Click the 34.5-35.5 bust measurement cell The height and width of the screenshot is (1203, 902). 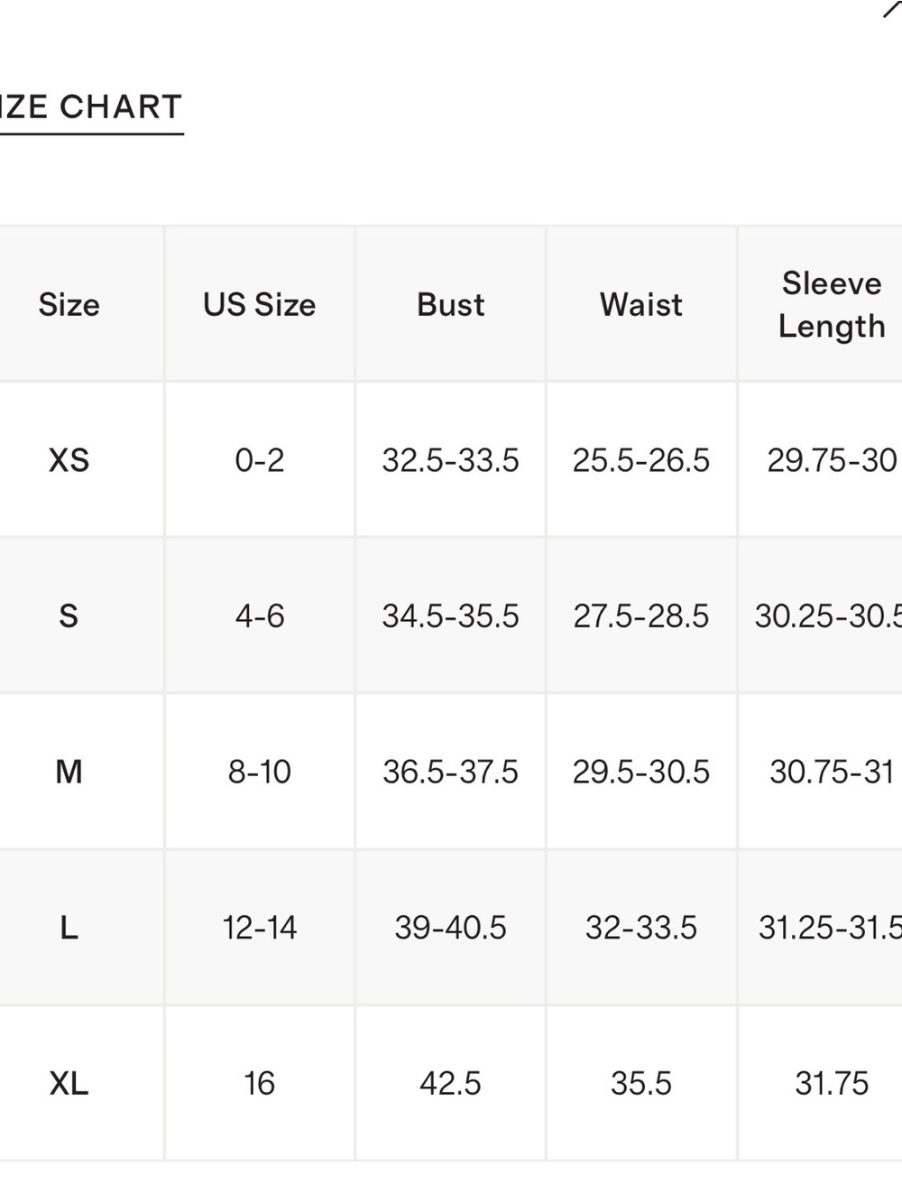(x=451, y=616)
